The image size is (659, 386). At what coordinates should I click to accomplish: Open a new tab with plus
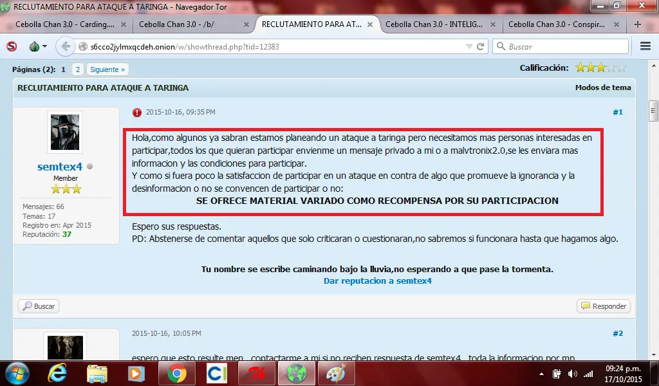click(x=638, y=24)
